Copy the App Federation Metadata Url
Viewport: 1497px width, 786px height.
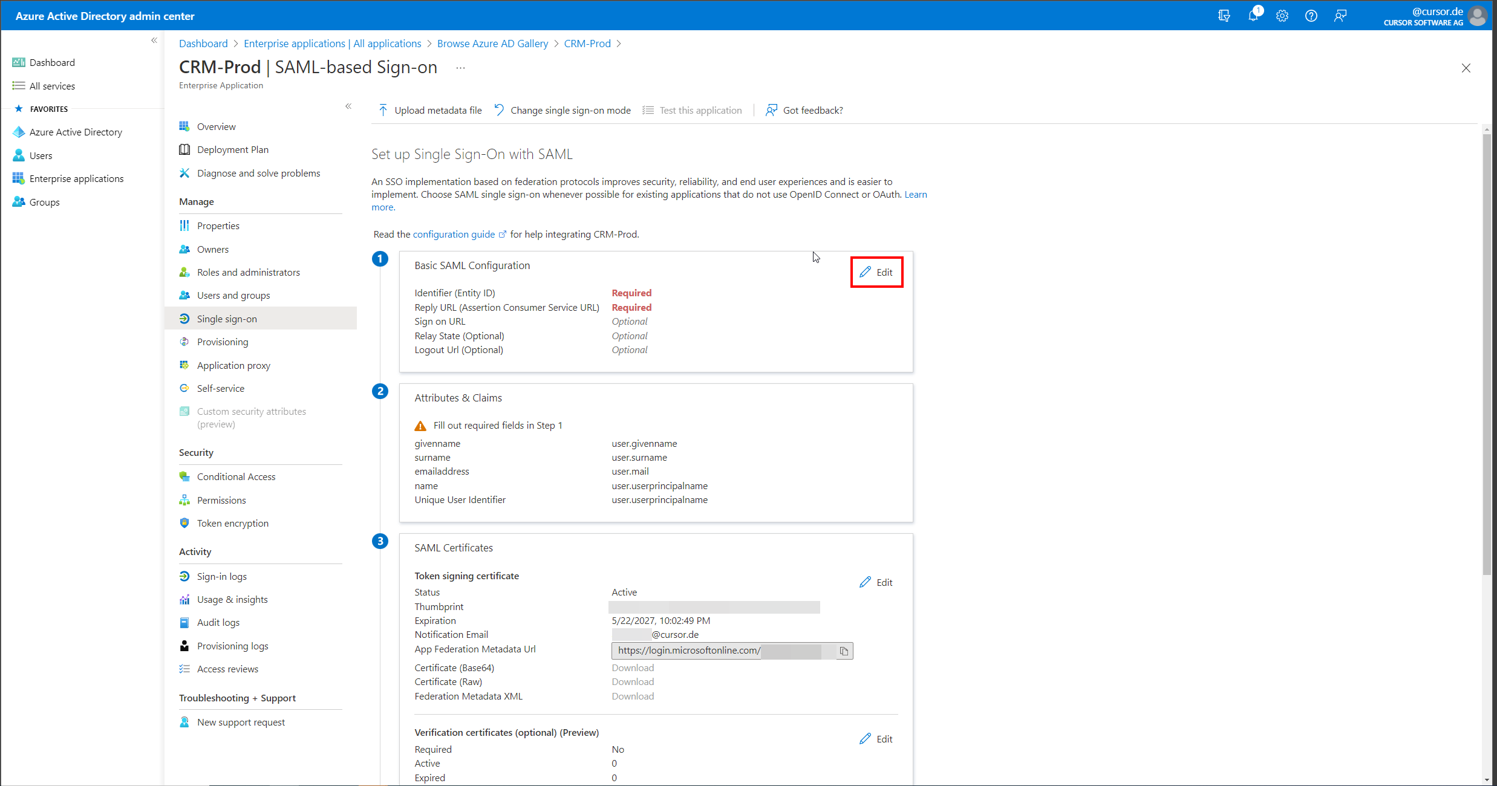coord(844,651)
